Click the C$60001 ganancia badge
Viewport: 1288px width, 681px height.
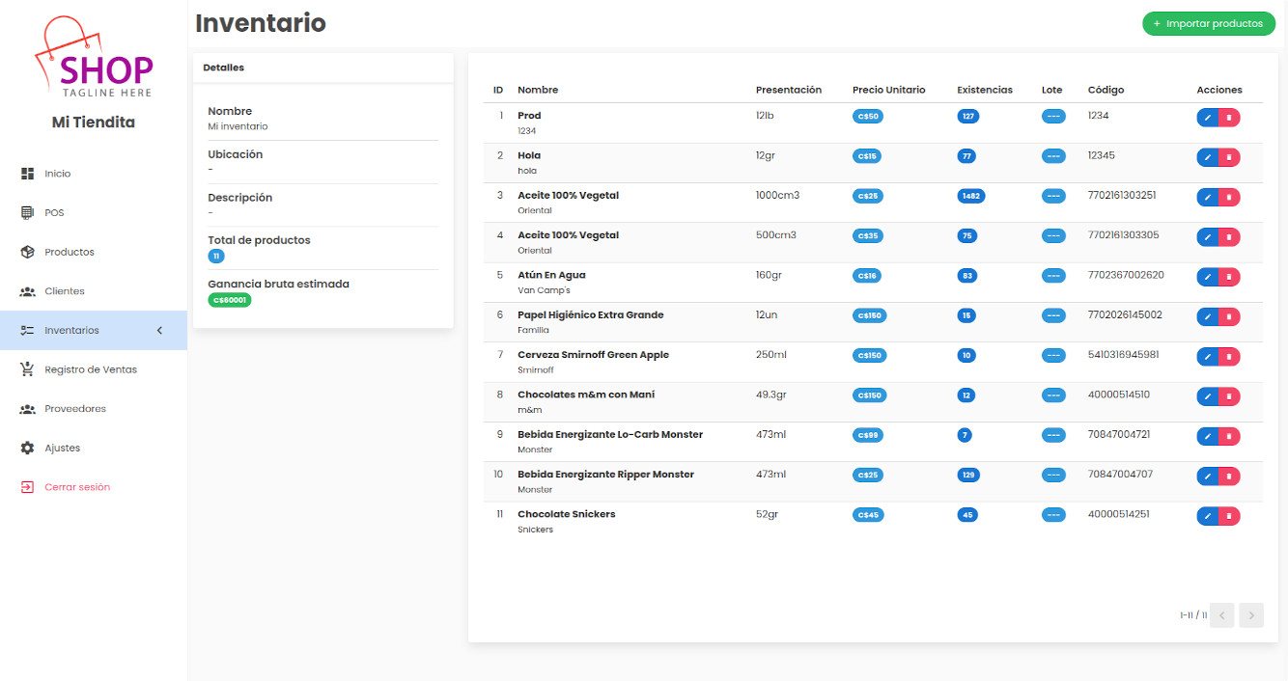[230, 300]
